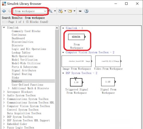Select the Sinks library
Screen dimensions: 143x129
15,77
